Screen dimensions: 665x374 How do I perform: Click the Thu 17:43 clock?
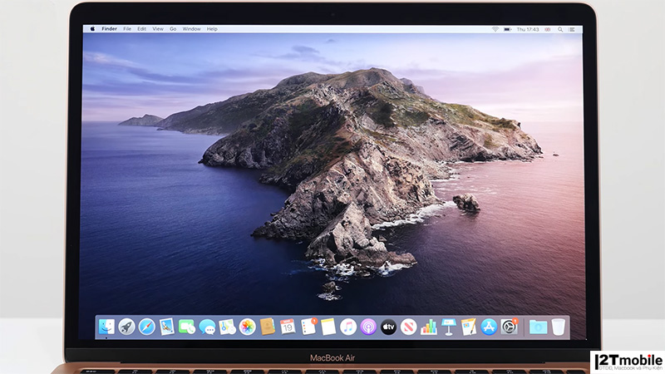[x=528, y=29]
